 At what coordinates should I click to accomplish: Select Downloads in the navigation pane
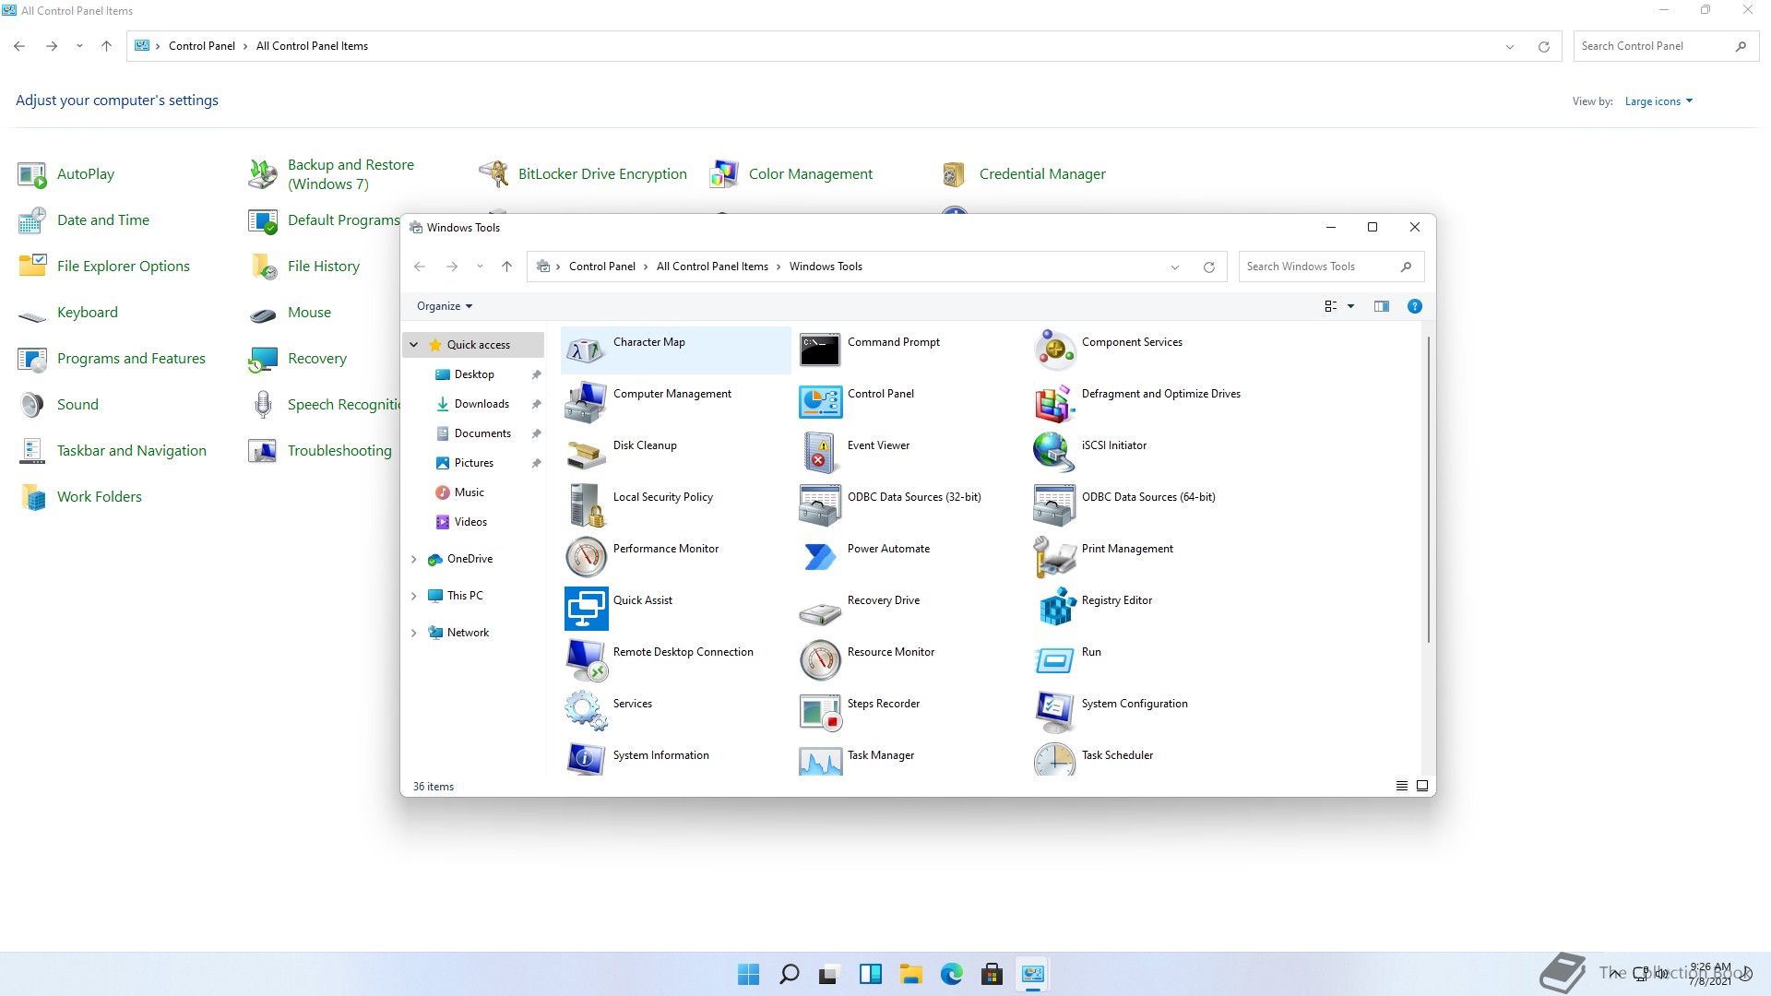tap(481, 404)
